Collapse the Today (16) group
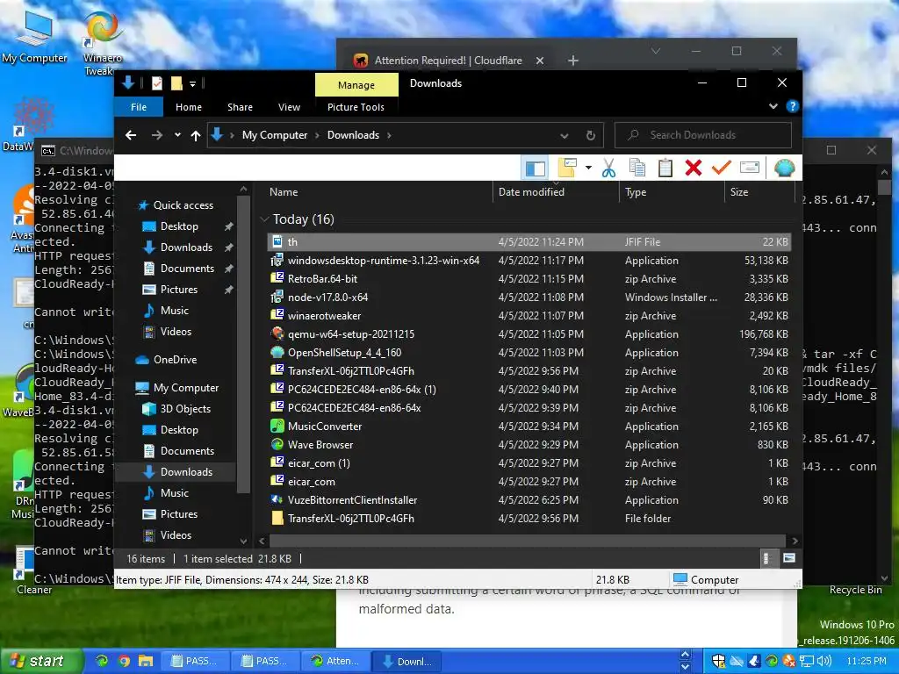Screen dimensions: 899x674 click(264, 219)
